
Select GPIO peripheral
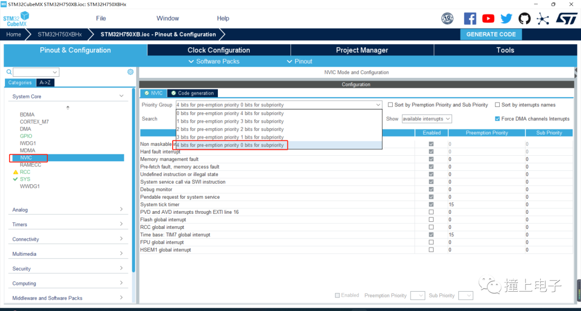(26, 136)
